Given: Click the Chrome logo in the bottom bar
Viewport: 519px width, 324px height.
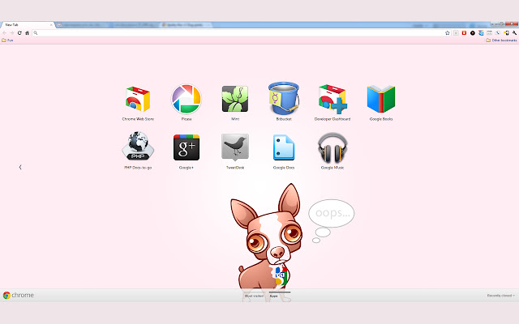Looking at the screenshot, I should click(x=18, y=295).
